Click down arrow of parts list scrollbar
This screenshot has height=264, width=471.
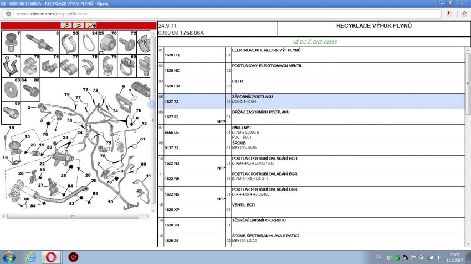(468, 244)
